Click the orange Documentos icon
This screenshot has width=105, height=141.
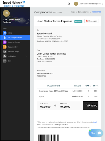click(x=5, y=47)
